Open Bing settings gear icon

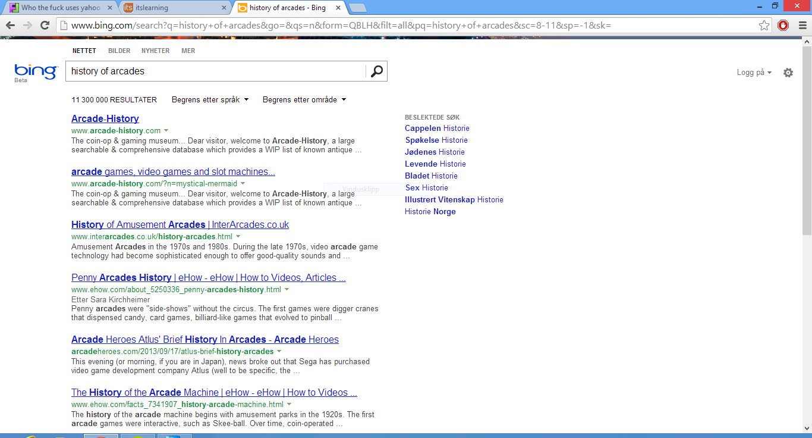click(788, 73)
